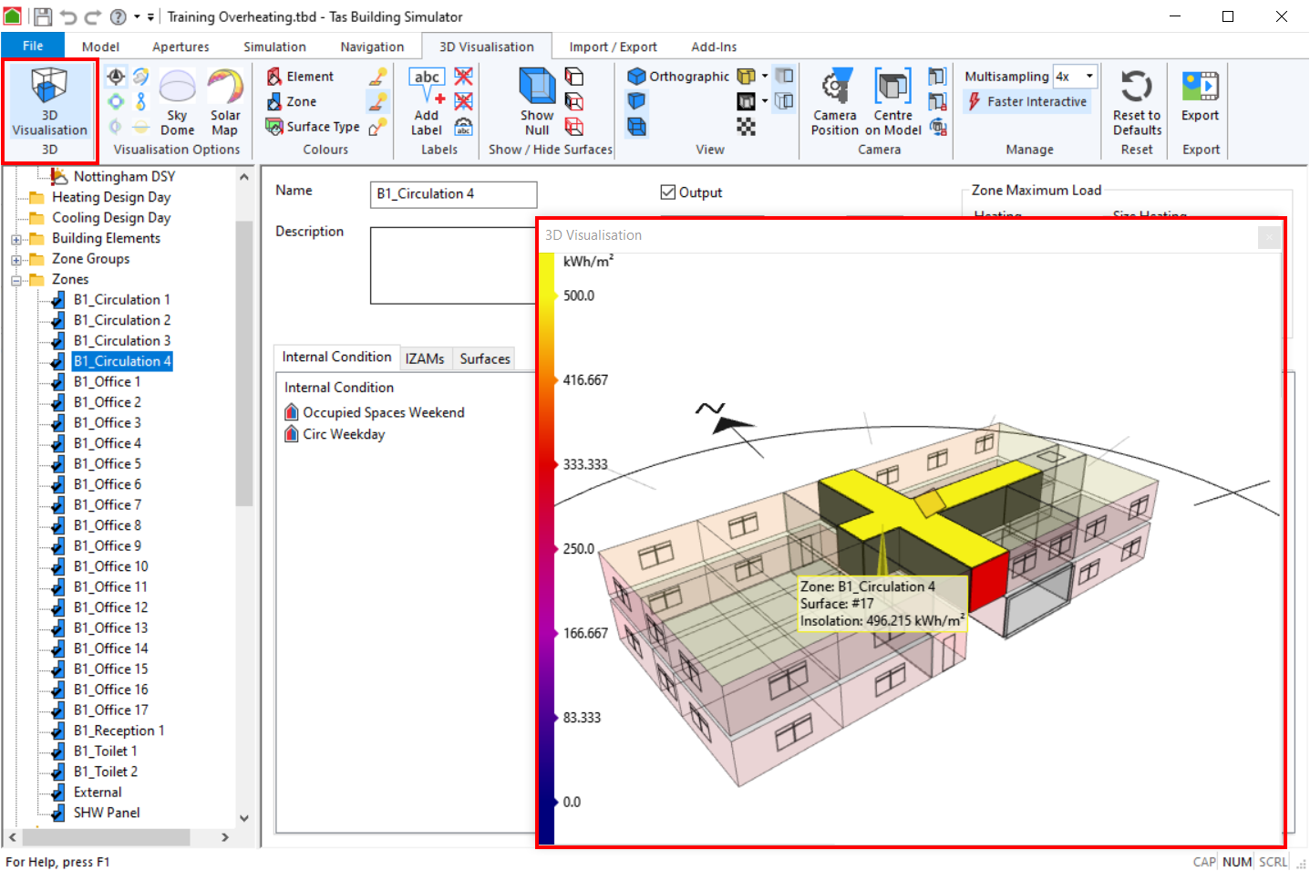
Task: Open the dropdown arrow beside the Help icon
Action: click(137, 16)
